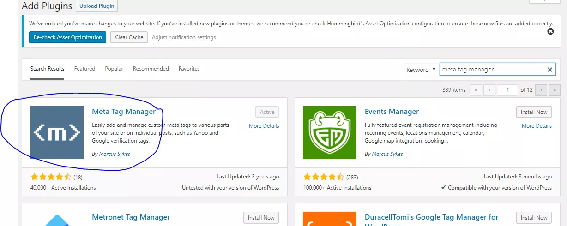Install the Events Manager plugin

[x=534, y=112]
